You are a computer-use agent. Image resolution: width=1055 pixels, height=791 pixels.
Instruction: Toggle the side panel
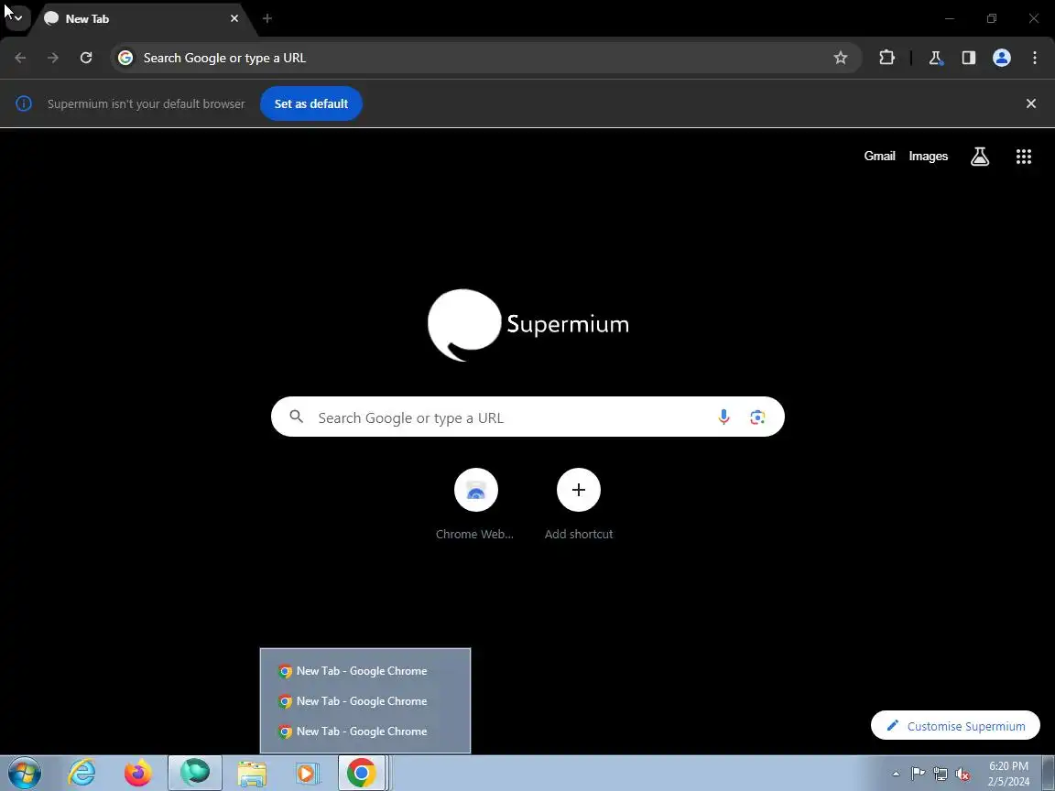pyautogui.click(x=968, y=58)
